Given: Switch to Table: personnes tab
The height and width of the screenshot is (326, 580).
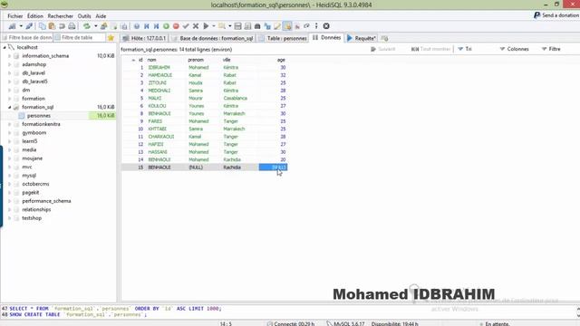Looking at the screenshot, I should pyautogui.click(x=283, y=38).
